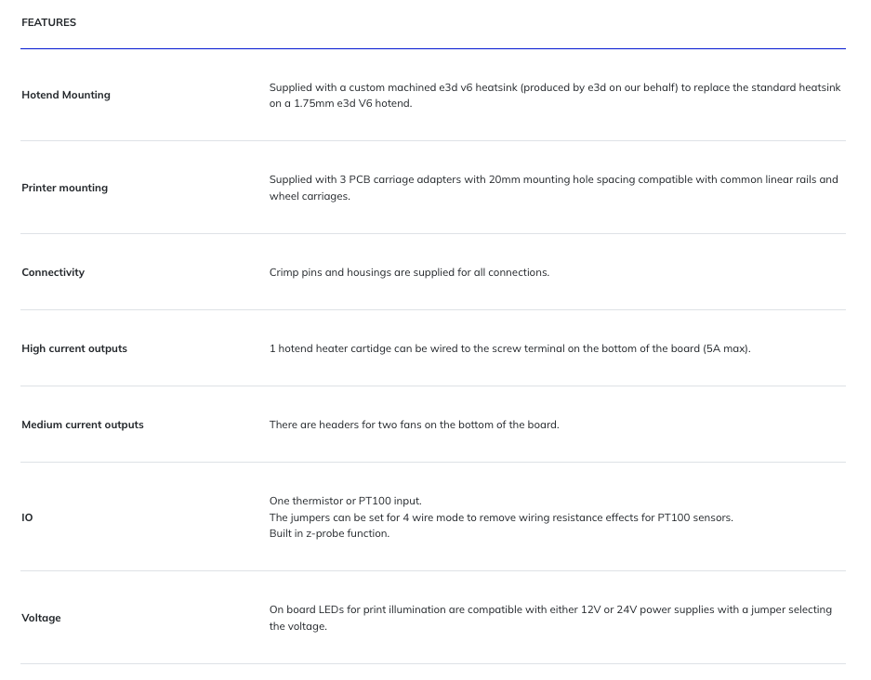Click the Connectivity row label

coord(53,272)
